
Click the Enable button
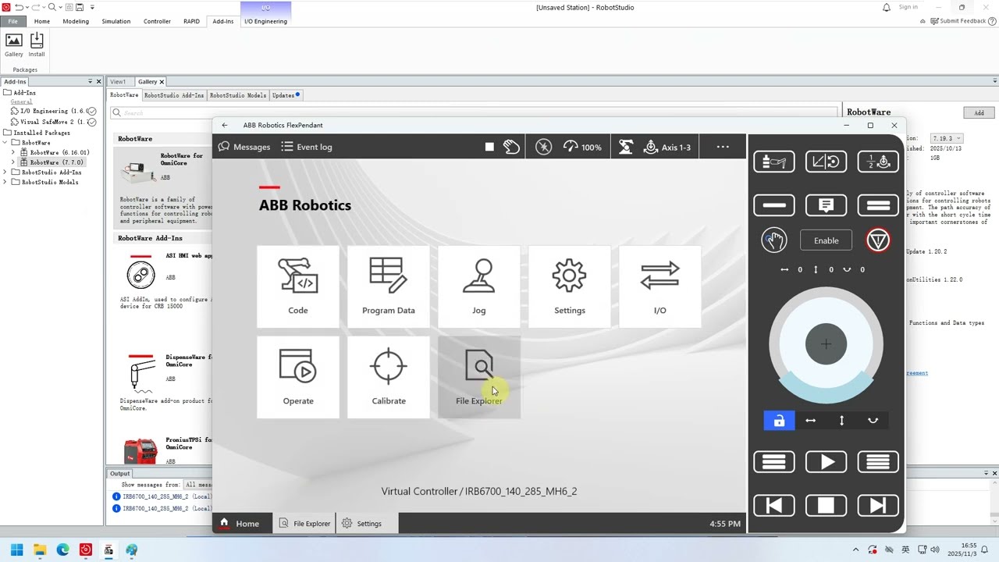pos(826,240)
